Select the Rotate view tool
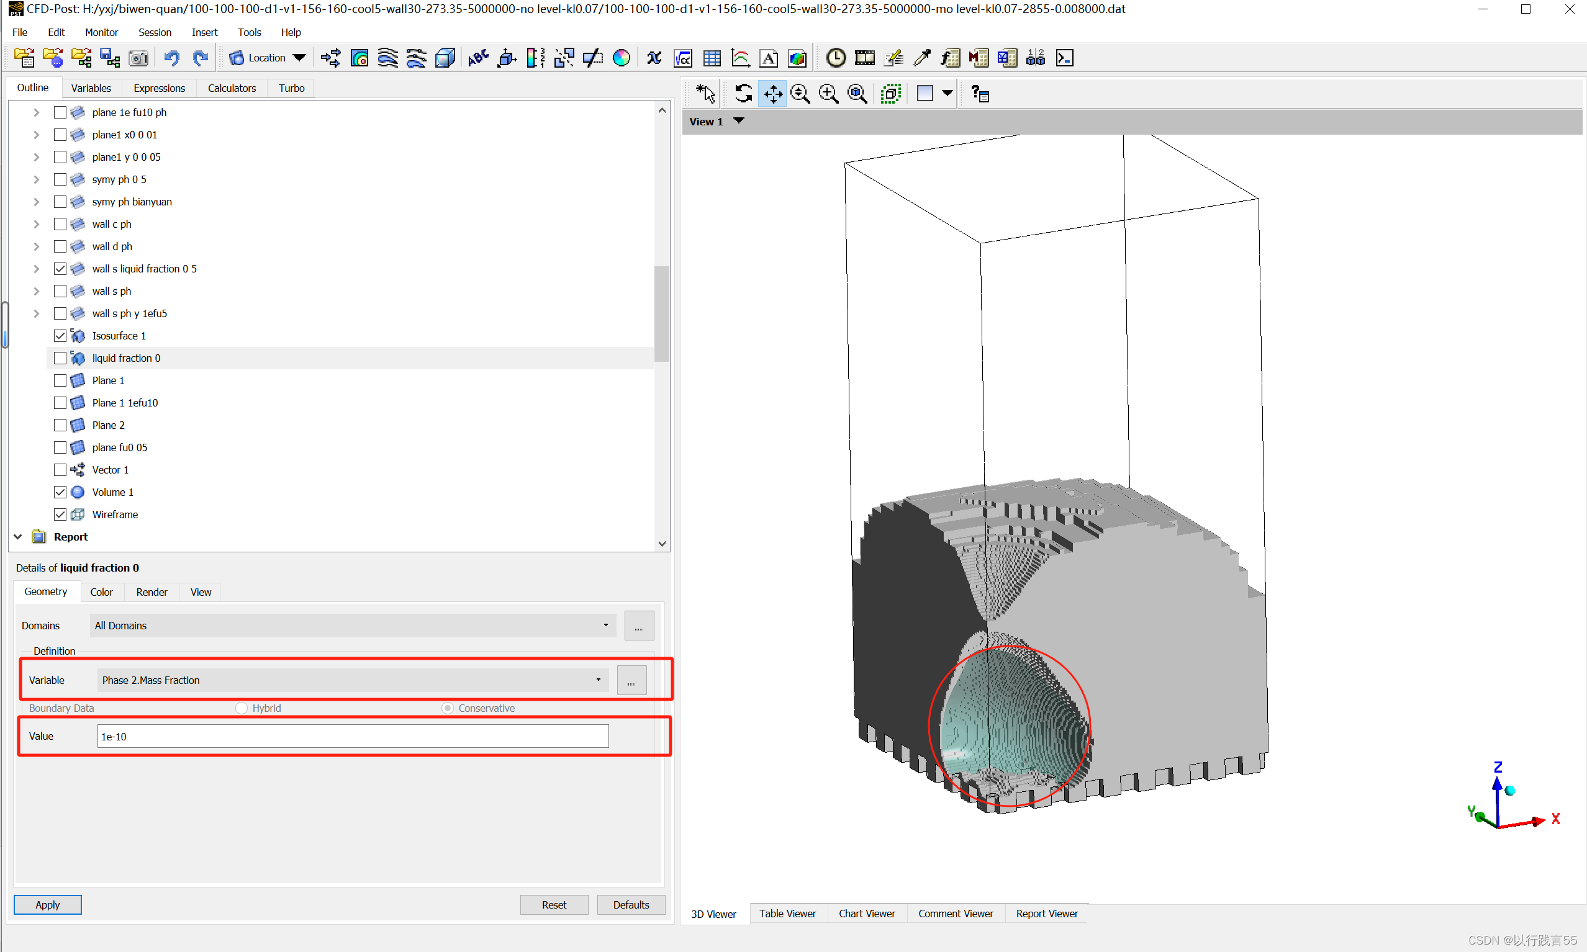 [743, 94]
